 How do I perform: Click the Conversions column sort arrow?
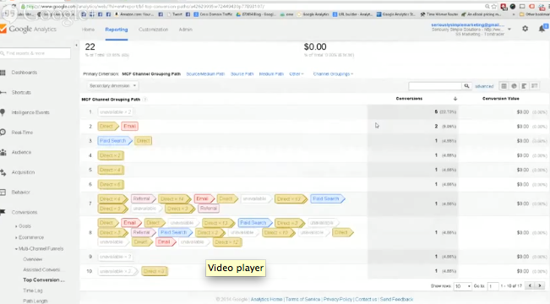(455, 99)
